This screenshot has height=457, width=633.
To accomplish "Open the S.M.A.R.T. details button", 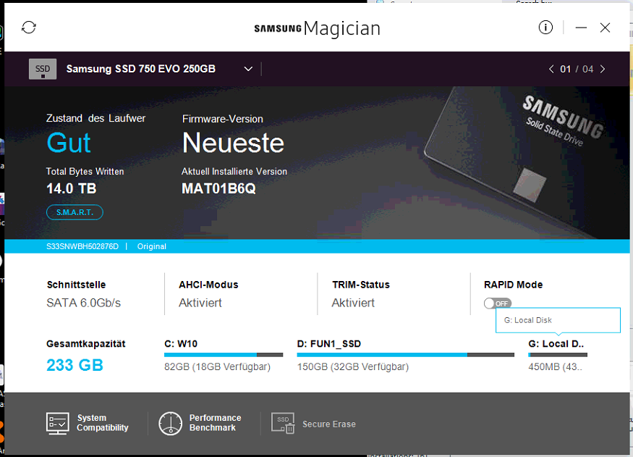I will coord(75,212).
